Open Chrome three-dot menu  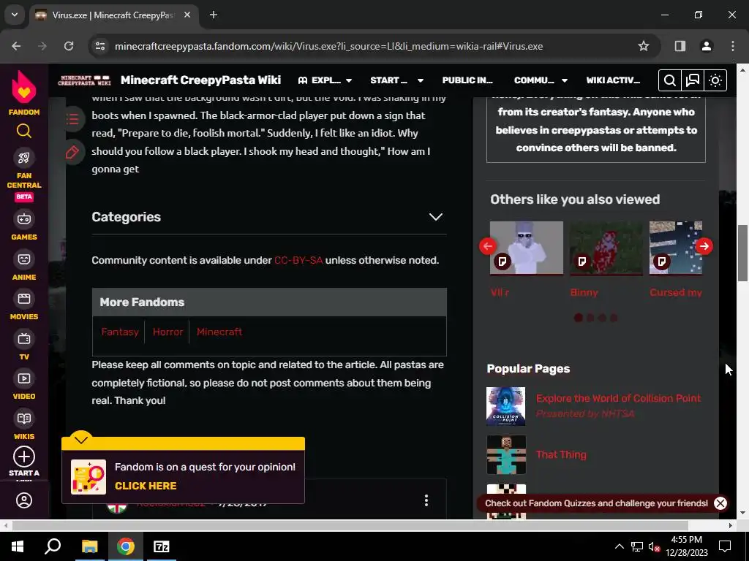[732, 46]
